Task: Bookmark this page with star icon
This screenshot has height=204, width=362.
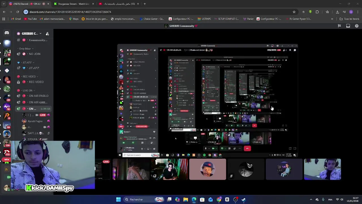Action: pyautogui.click(x=294, y=12)
